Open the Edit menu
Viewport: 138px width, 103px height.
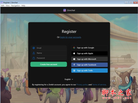(3, 6)
